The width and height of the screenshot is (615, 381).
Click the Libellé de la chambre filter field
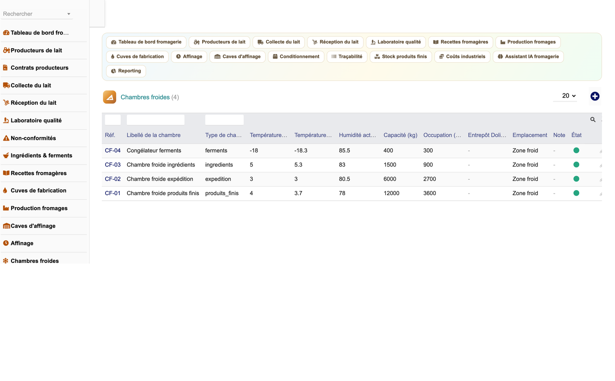(156, 120)
